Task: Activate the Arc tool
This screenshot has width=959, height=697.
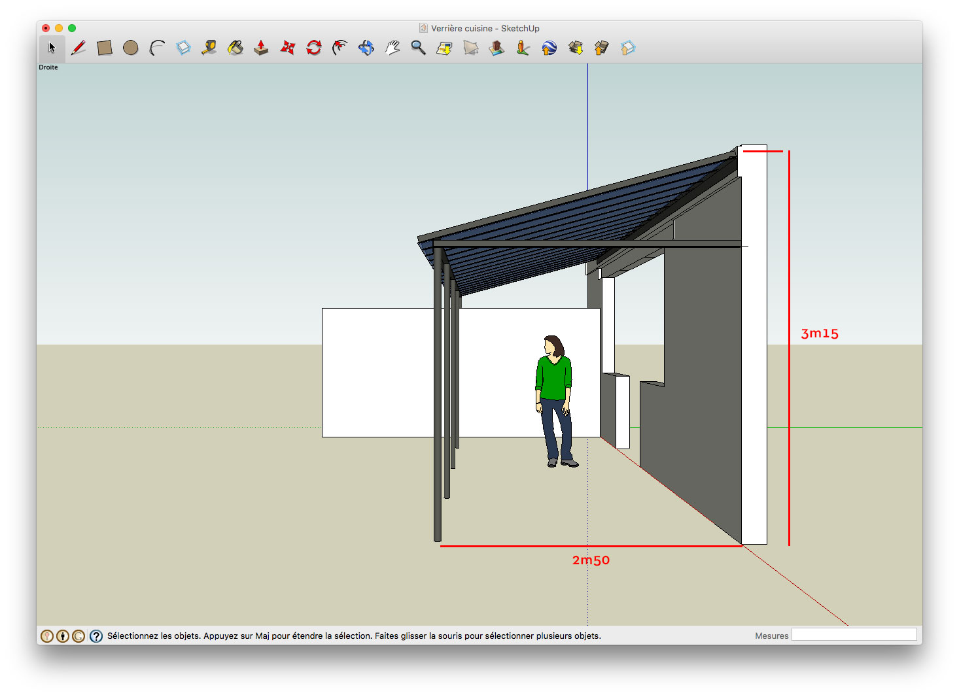Action: 157,48
